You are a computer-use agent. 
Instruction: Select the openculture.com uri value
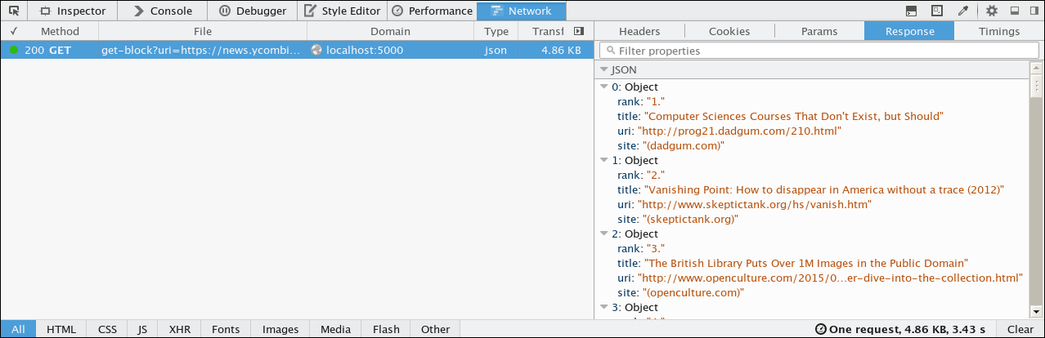[x=830, y=278]
